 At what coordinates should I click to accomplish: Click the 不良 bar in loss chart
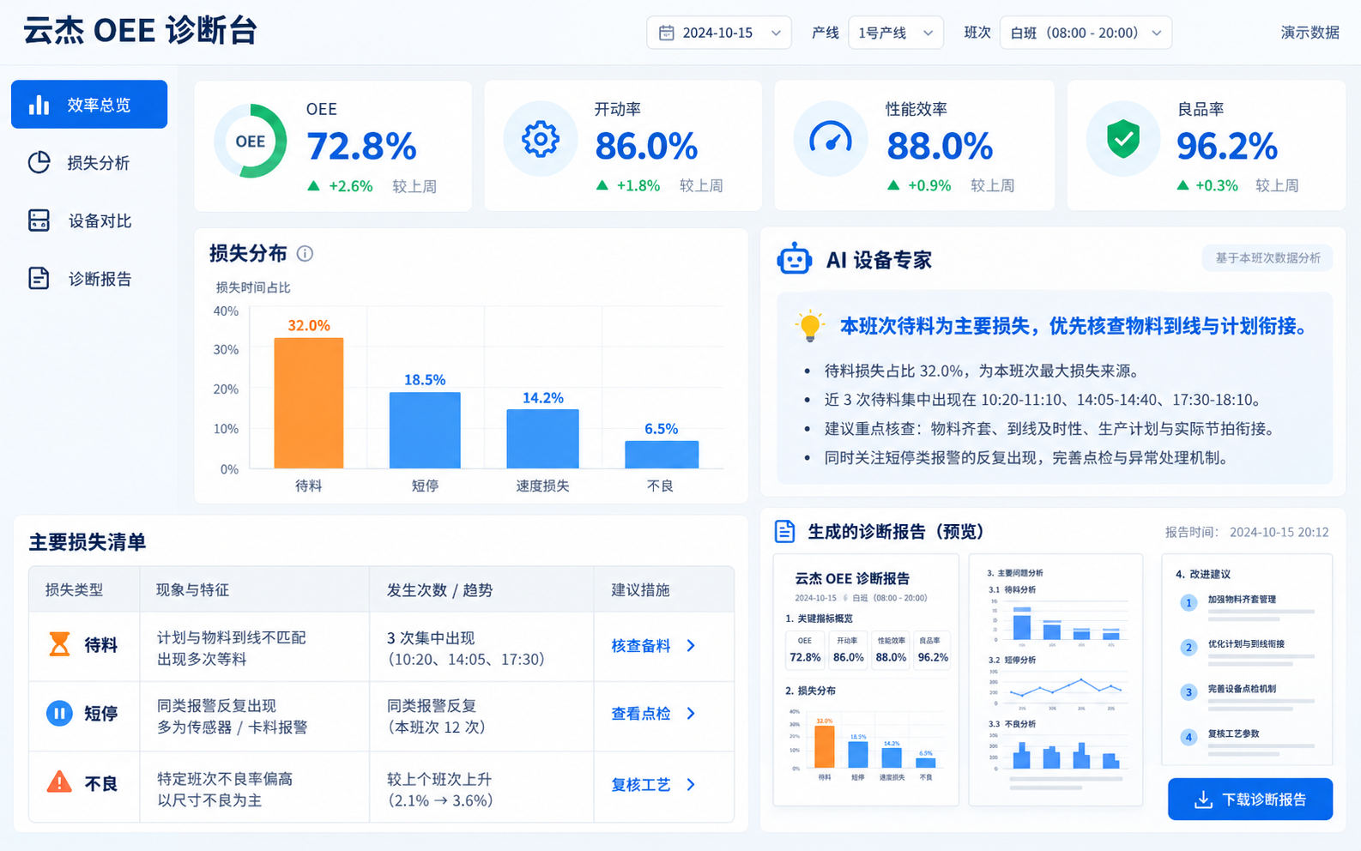point(662,455)
